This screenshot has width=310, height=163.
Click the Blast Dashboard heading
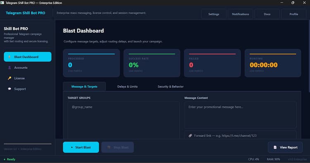83,31
